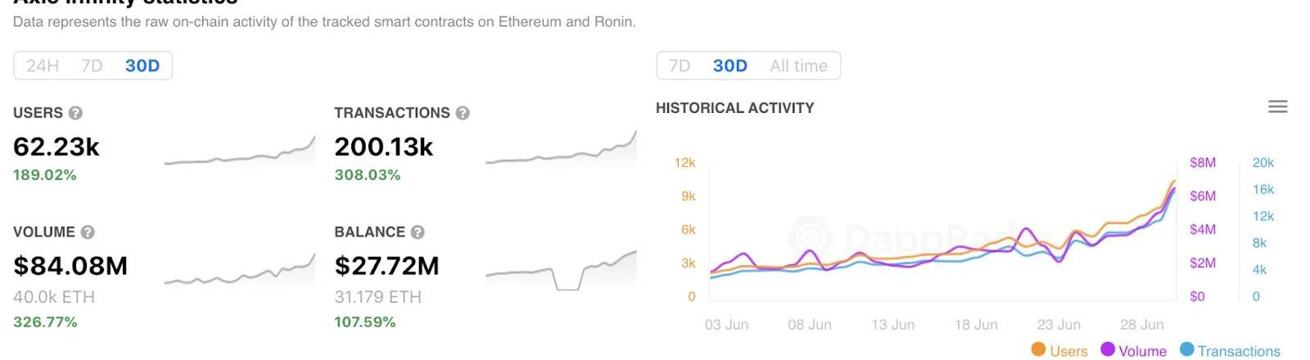
Task: Switch chart to 7D range
Action: tap(680, 65)
